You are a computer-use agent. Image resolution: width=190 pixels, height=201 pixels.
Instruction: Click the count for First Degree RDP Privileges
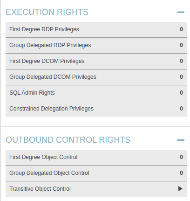[181, 29]
